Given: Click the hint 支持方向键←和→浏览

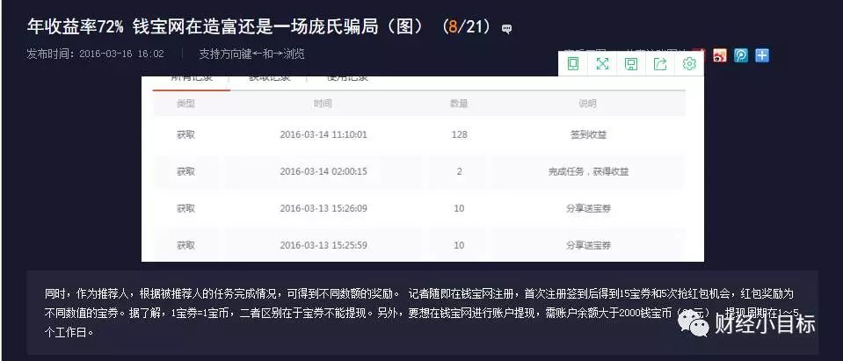Looking at the screenshot, I should click(251, 54).
